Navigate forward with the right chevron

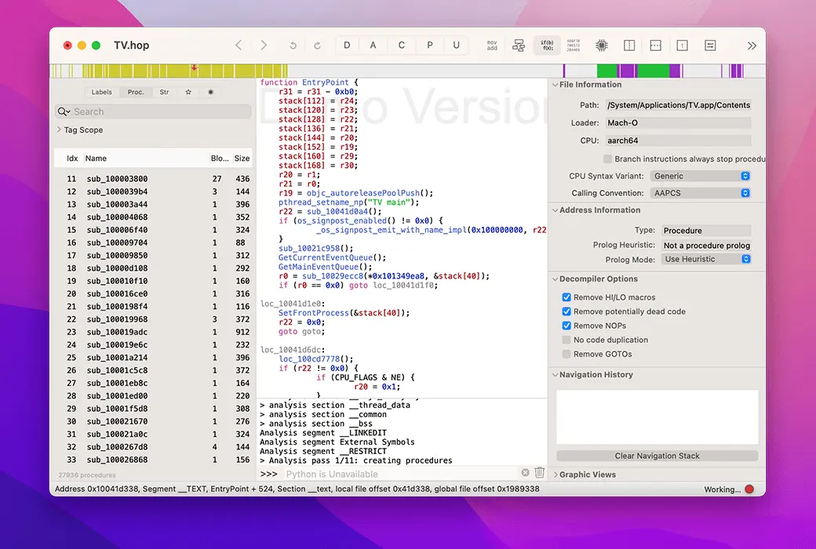tap(264, 45)
